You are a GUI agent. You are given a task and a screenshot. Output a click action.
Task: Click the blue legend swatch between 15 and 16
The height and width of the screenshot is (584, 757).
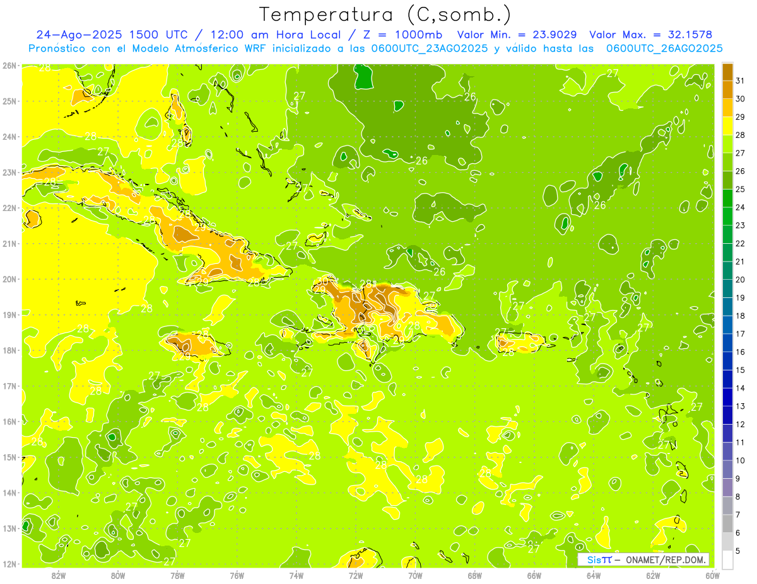(727, 361)
